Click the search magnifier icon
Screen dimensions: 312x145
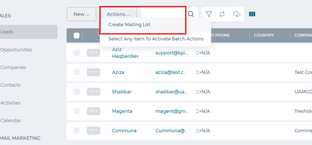[191, 14]
